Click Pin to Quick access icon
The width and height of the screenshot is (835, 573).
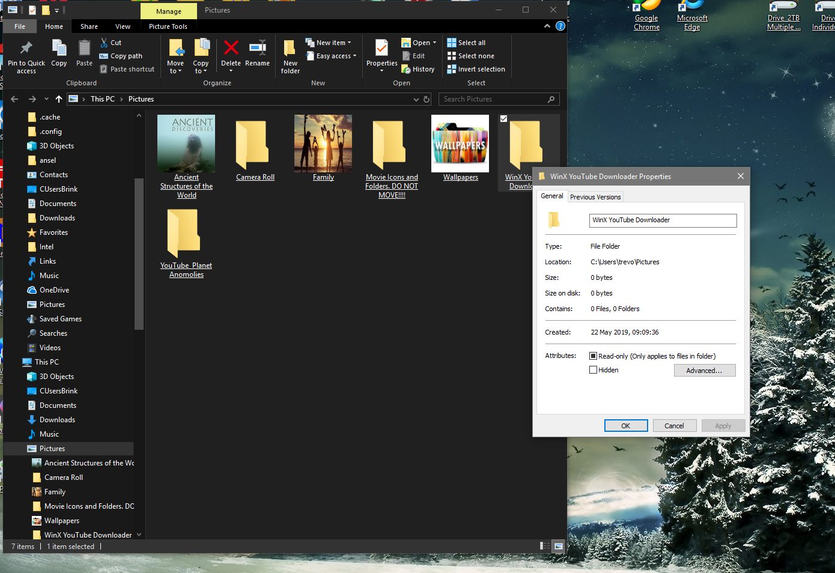(26, 48)
